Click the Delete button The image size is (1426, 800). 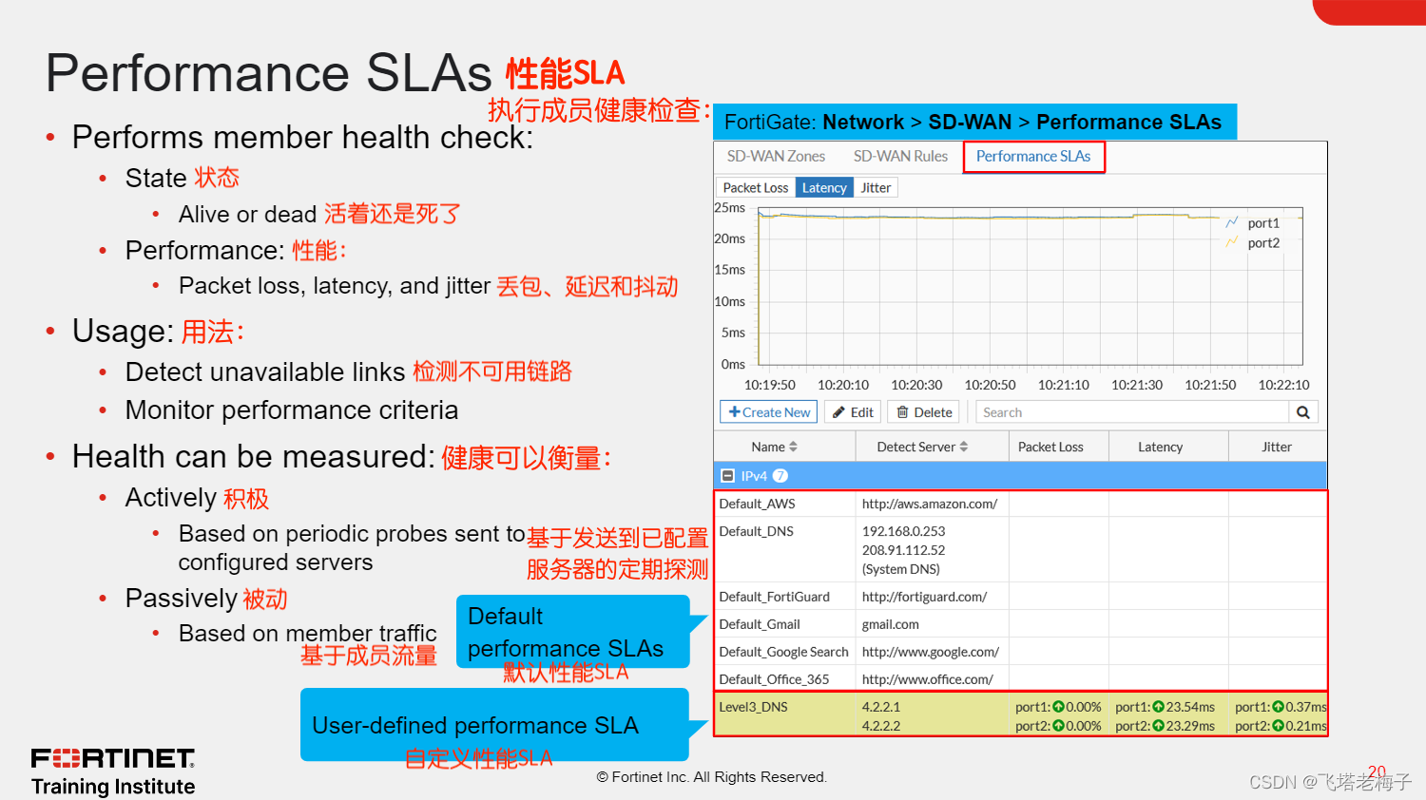coord(925,412)
